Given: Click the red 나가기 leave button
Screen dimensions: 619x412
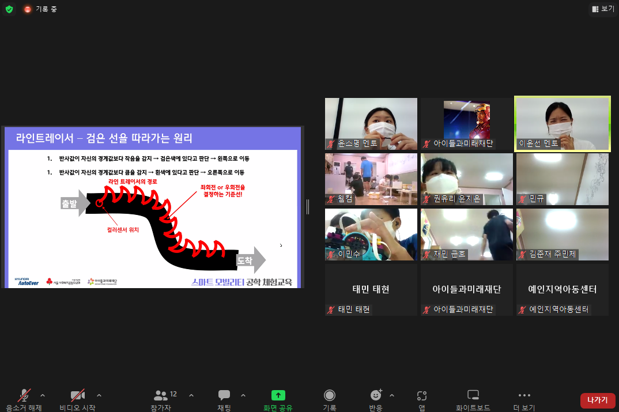Looking at the screenshot, I should [x=597, y=400].
